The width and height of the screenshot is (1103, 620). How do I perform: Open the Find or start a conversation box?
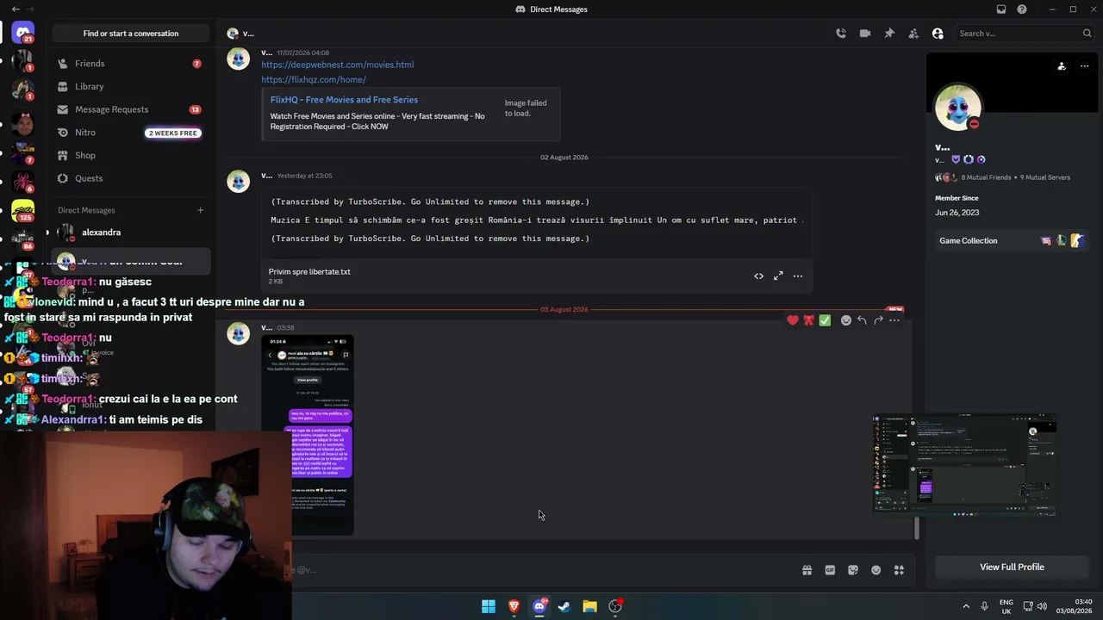click(131, 34)
